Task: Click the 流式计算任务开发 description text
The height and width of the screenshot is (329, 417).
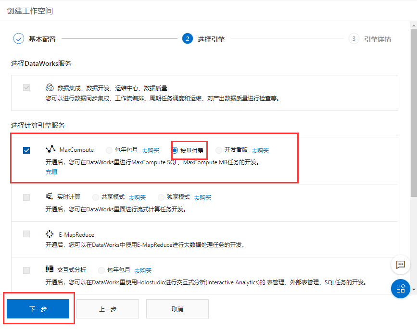Action: pos(116,209)
